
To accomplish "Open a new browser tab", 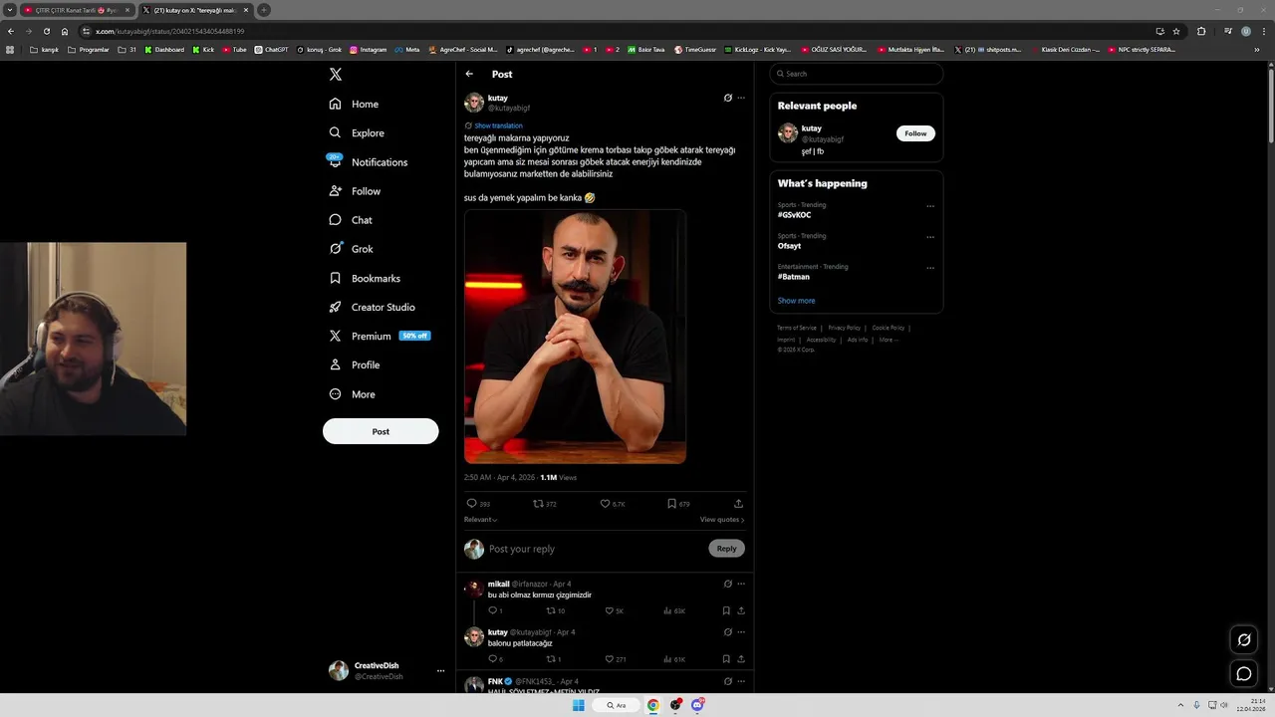I will coord(264,10).
